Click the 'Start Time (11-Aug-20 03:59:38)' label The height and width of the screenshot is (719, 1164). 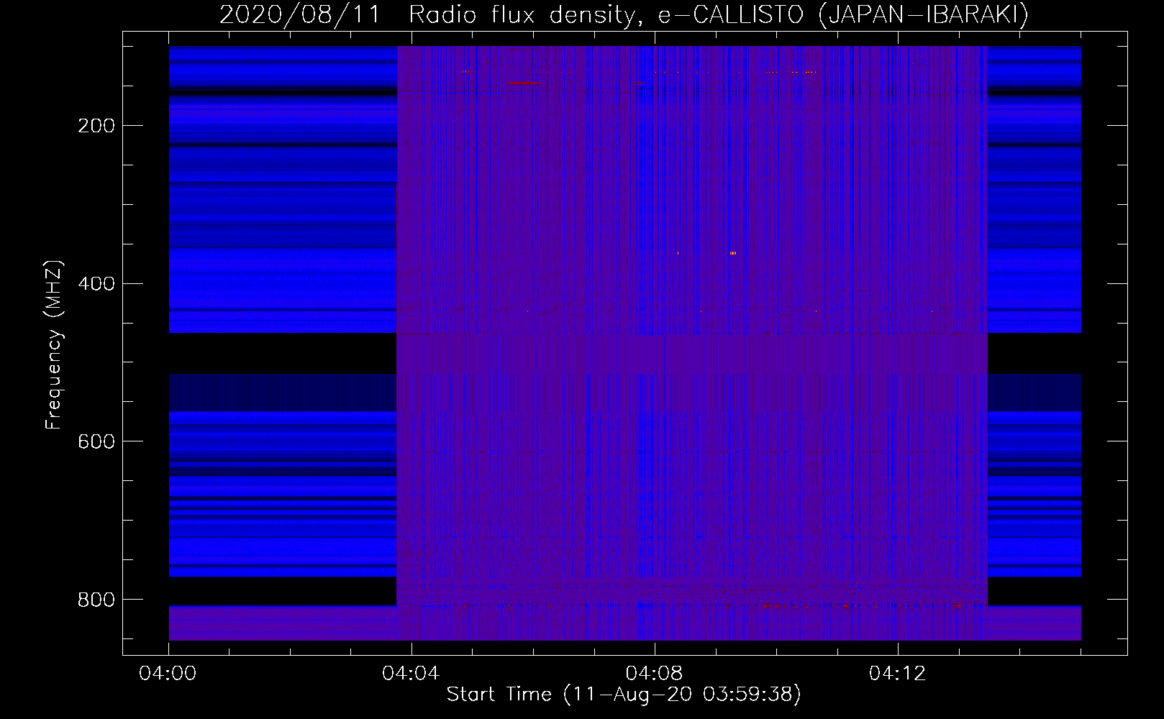(x=624, y=695)
